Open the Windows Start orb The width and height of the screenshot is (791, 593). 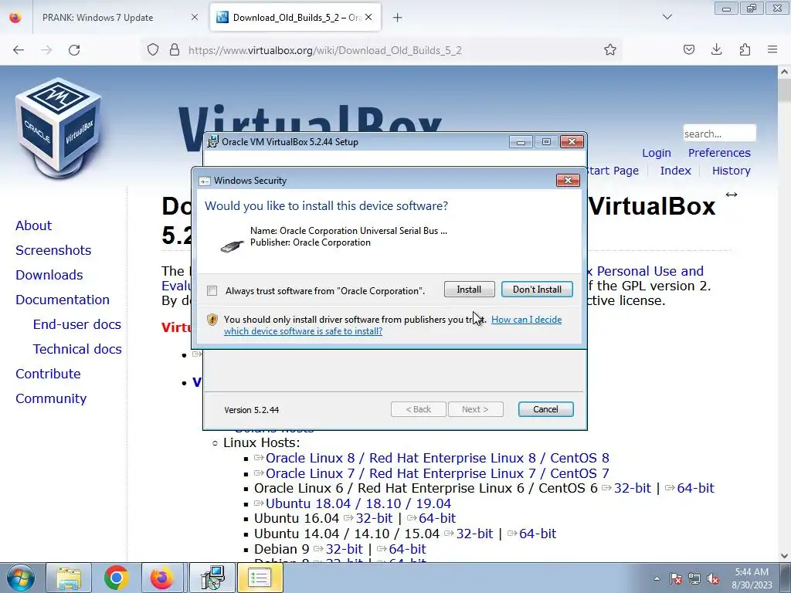(20, 578)
